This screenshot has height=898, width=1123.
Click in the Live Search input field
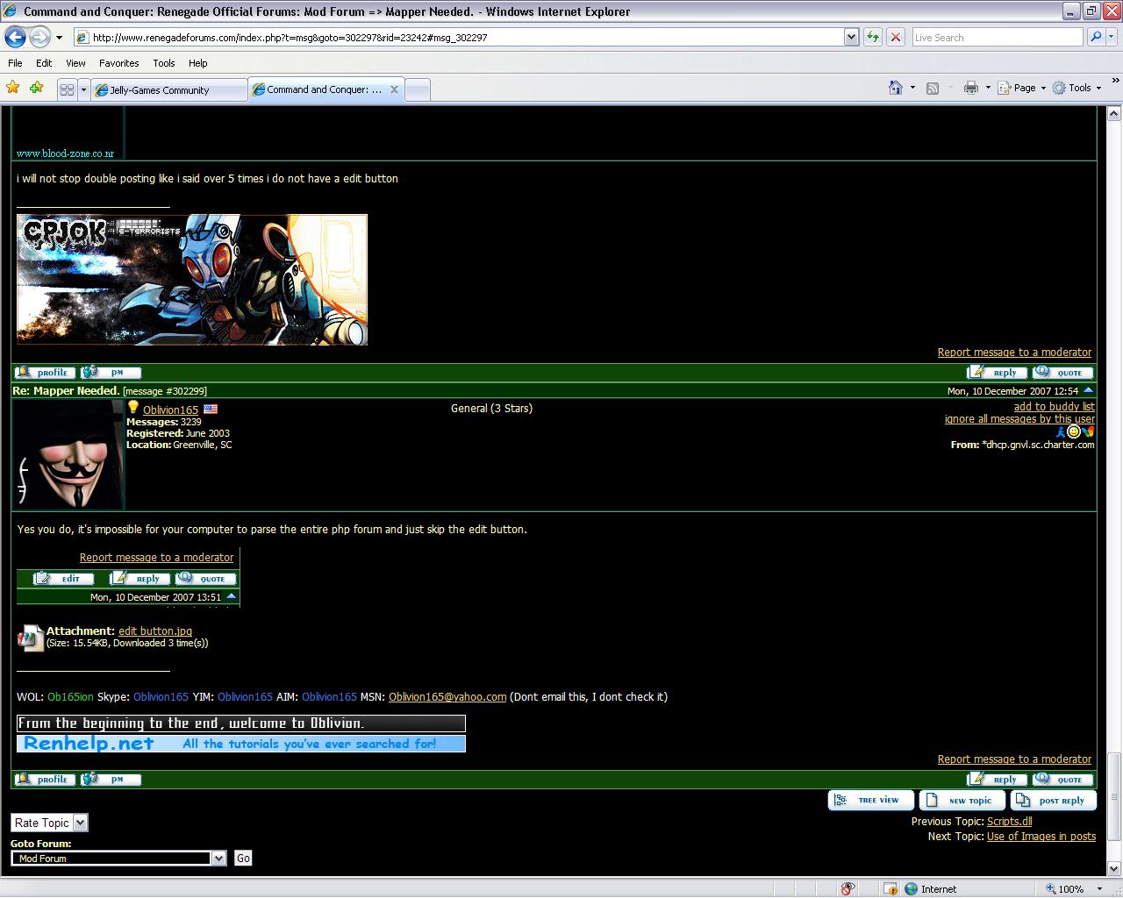pos(996,37)
